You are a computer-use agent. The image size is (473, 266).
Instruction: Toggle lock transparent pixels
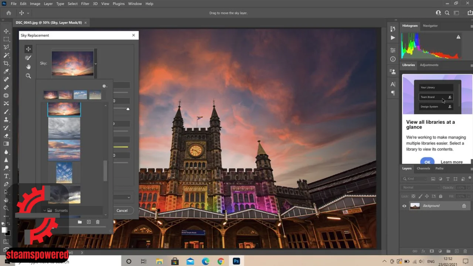point(414,196)
